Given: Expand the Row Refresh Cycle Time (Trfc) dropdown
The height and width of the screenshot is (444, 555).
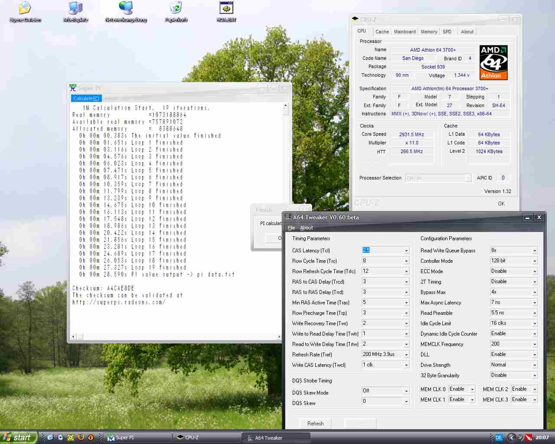Looking at the screenshot, I should [x=406, y=271].
